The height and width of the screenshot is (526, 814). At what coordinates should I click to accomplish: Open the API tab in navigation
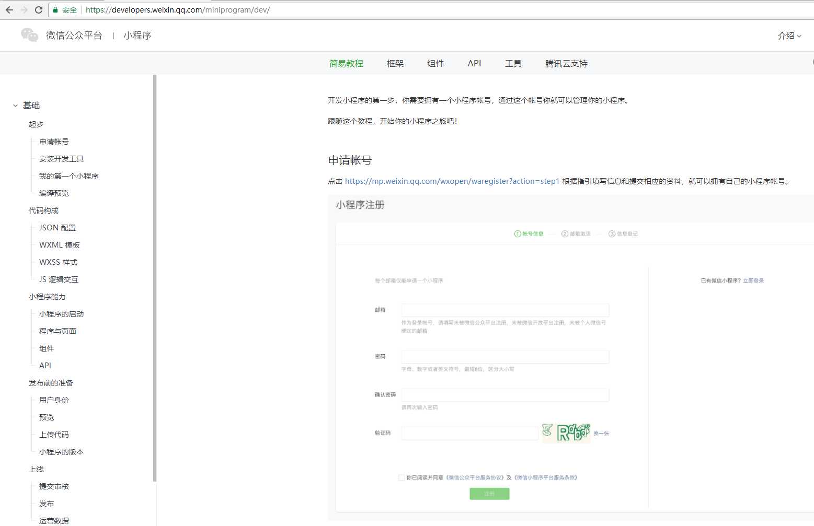click(474, 64)
